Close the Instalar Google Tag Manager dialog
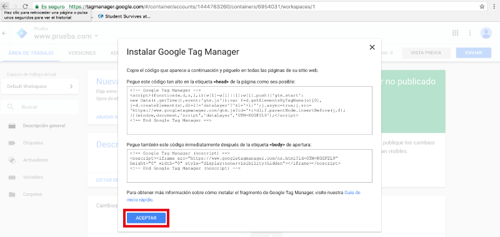 click(372, 47)
